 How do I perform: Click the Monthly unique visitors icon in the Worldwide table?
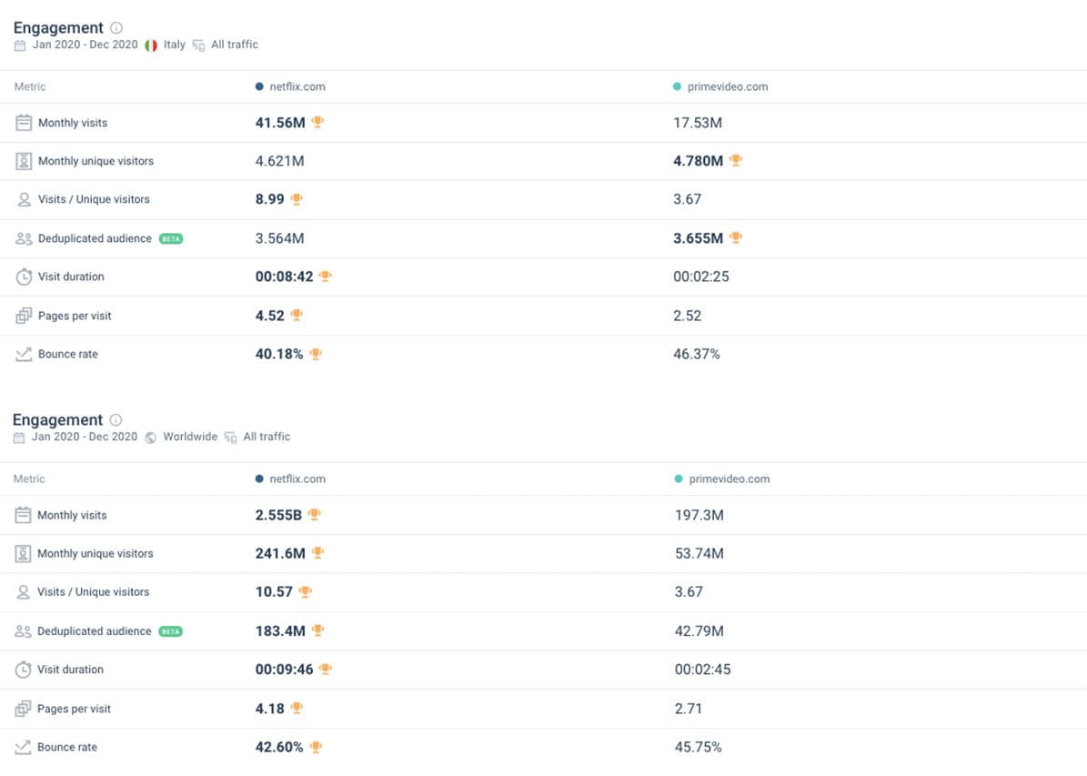23,553
